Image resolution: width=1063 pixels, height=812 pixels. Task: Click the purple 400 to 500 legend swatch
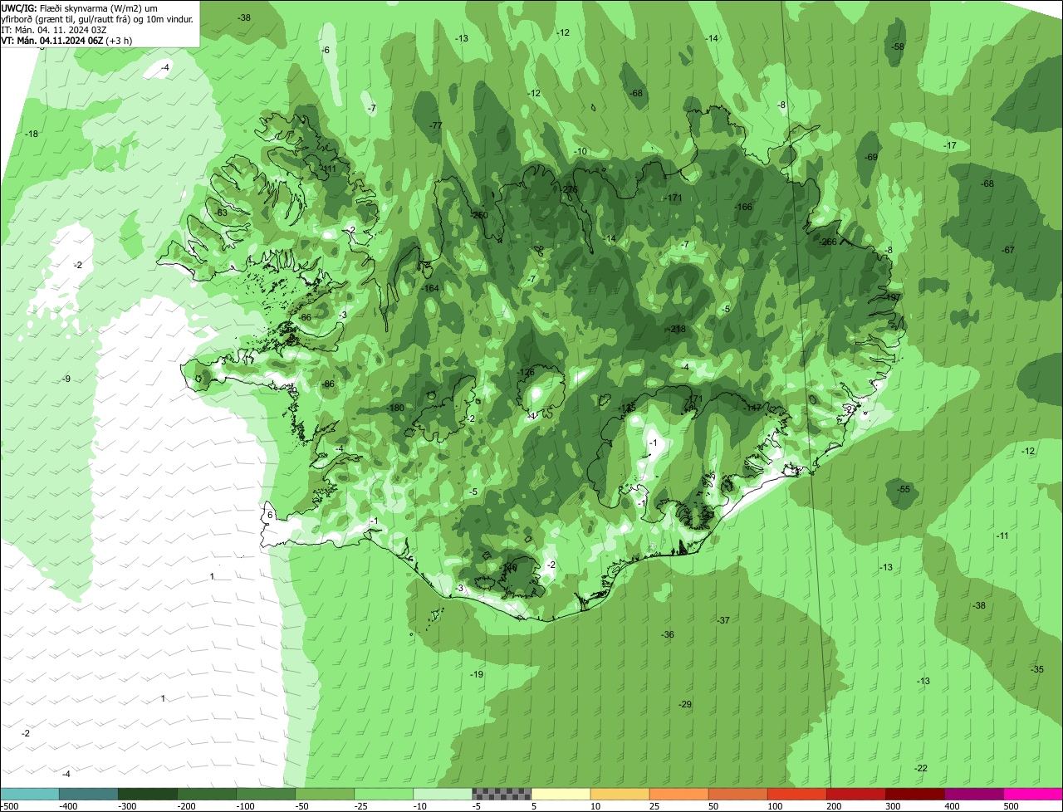(973, 795)
